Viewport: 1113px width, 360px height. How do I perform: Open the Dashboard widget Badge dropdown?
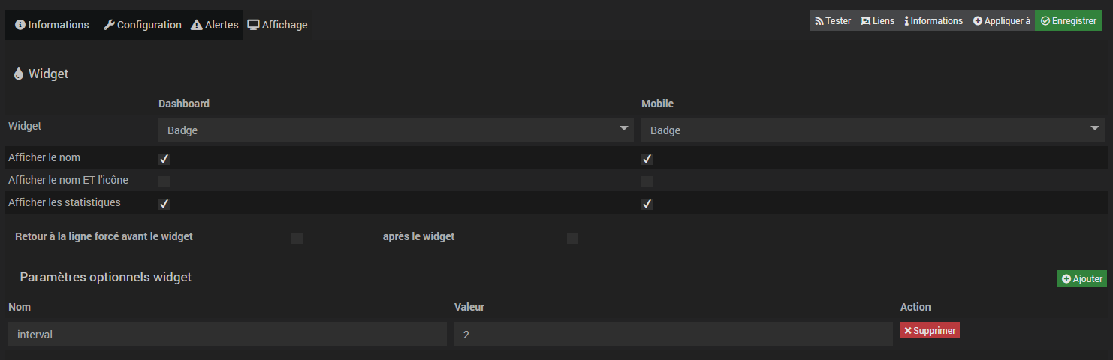396,130
